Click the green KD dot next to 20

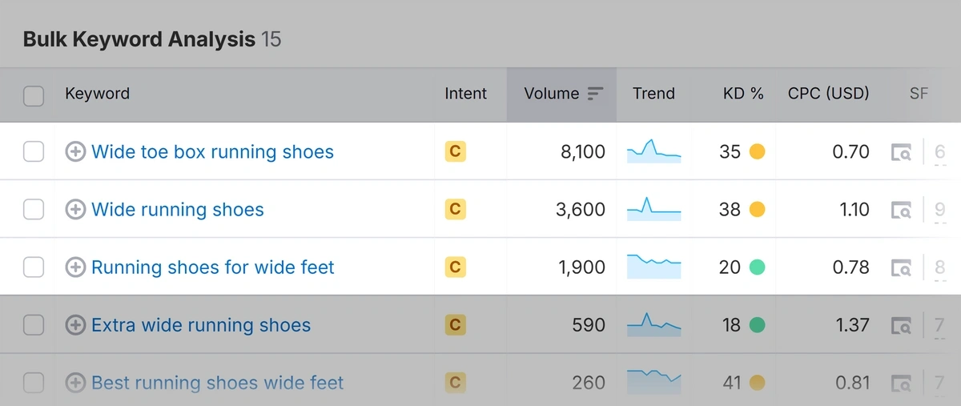[x=757, y=267]
